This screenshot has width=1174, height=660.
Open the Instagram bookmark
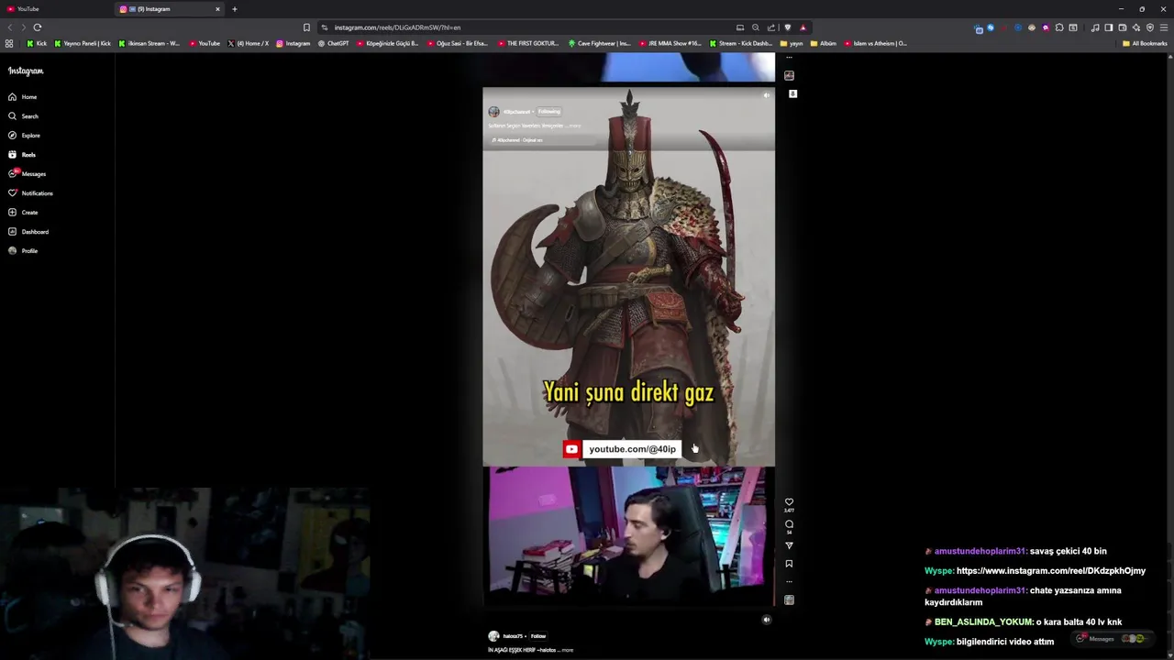(x=293, y=43)
